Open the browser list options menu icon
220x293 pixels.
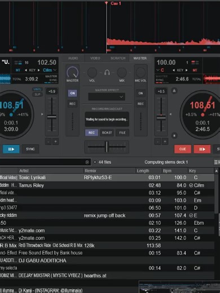point(216,162)
